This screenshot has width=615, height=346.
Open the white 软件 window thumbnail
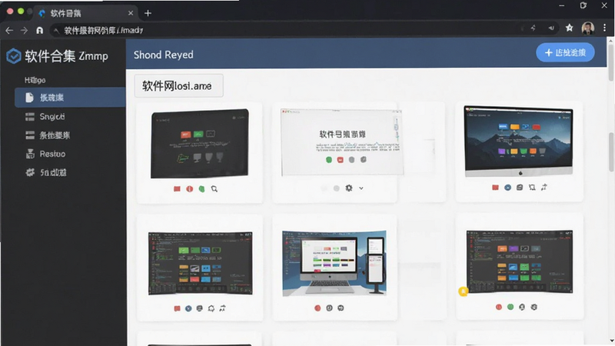coord(341,142)
